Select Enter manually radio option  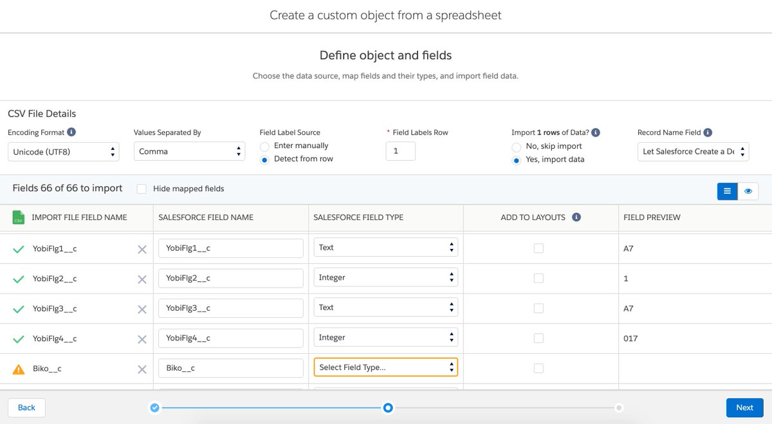coord(264,146)
